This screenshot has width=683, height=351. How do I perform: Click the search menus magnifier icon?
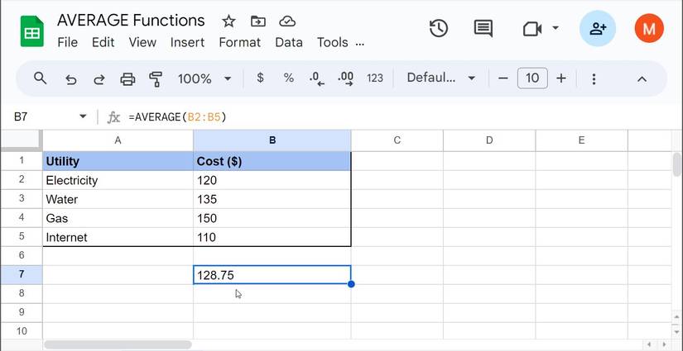[40, 78]
